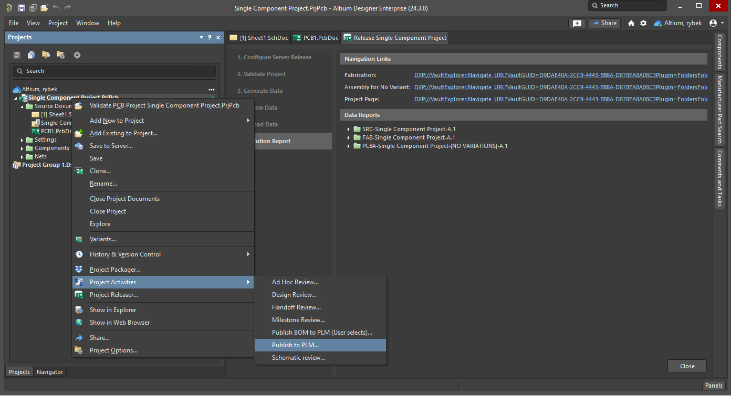The image size is (731, 396).
Task: Click the save icon in Projects panel toolbar
Action: tap(17, 55)
